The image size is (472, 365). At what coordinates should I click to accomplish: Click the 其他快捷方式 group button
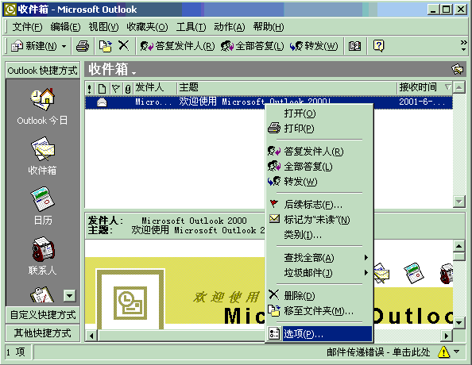pyautogui.click(x=42, y=332)
